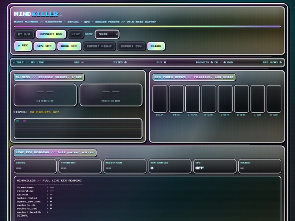Click the BYTES counter in status bar
This screenshot has height=221, width=295.
click(x=120, y=62)
